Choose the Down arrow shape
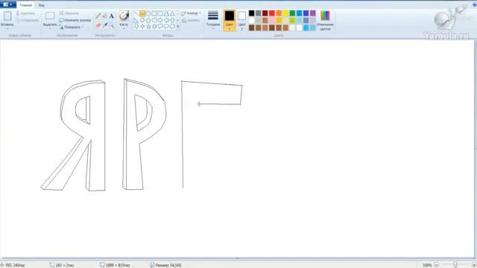This screenshot has height=268, width=477. pos(136,27)
